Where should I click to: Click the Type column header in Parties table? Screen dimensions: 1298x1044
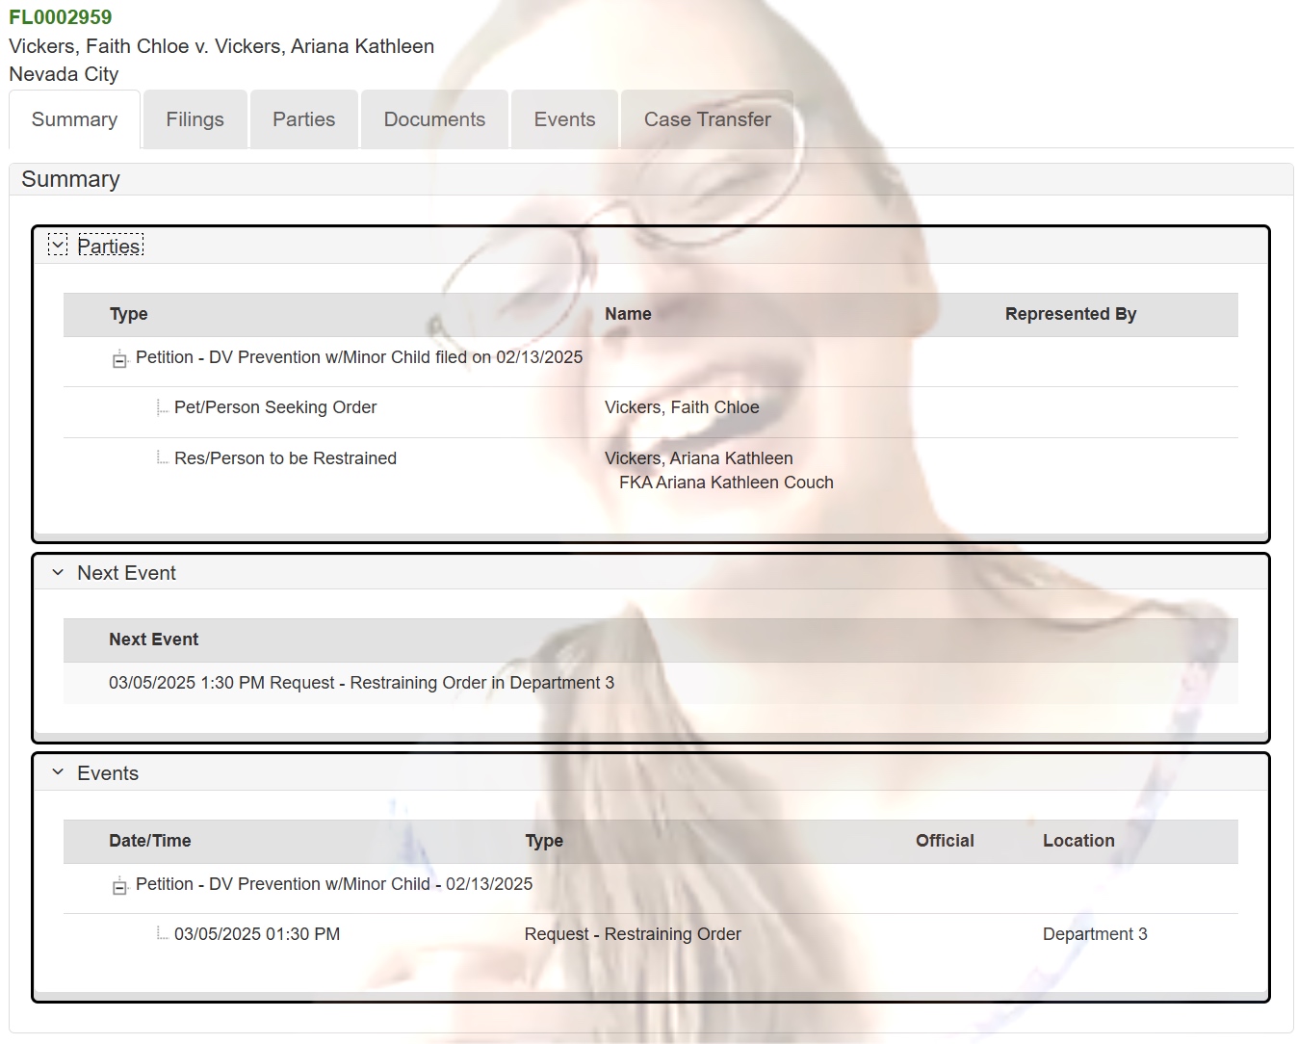pyautogui.click(x=128, y=314)
